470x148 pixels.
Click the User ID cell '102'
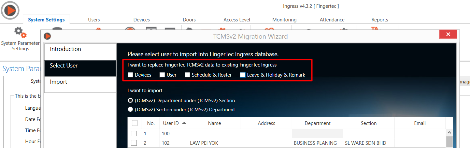[x=174, y=143]
